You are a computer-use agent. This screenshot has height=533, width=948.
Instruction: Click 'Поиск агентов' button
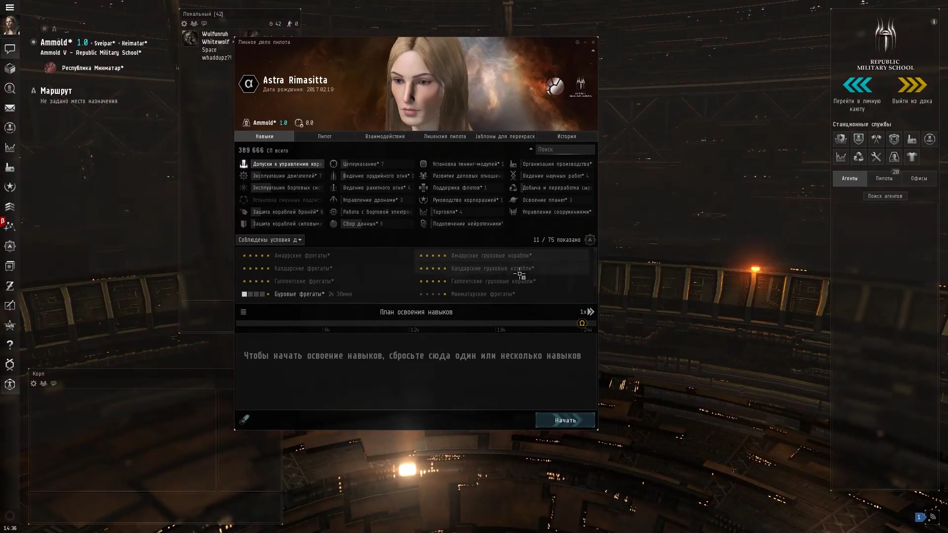pos(885,196)
